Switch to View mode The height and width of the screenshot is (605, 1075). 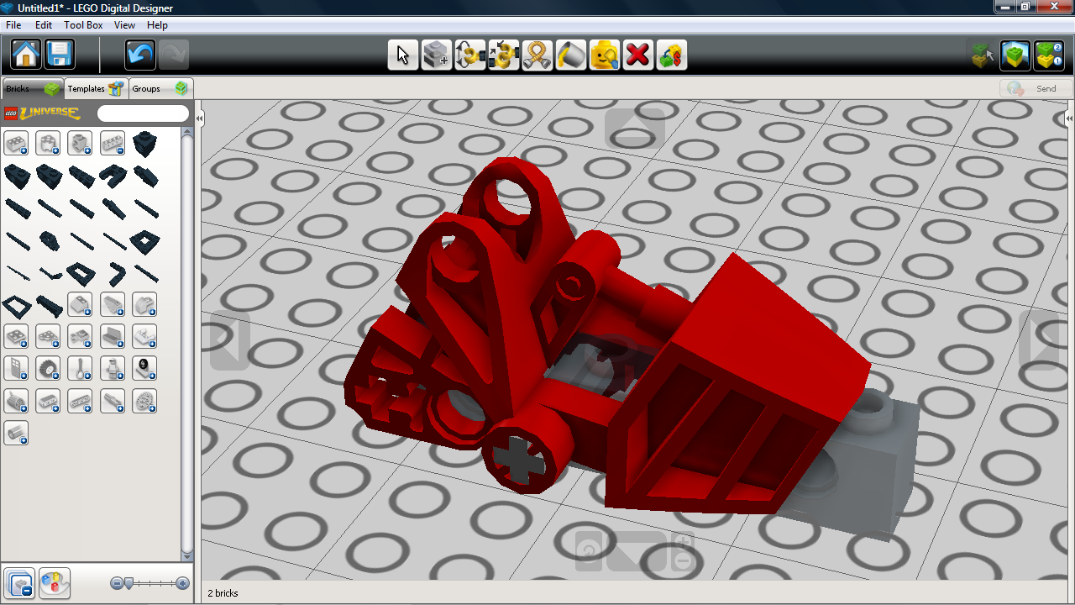[x=1016, y=55]
